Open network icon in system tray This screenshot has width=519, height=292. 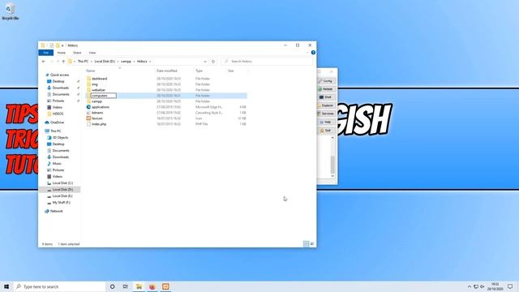(476, 286)
